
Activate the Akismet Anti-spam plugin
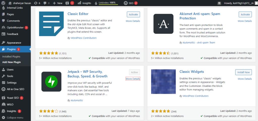[x=245, y=14]
